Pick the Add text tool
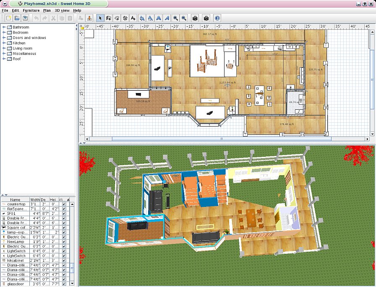376x287 pixels. 133,18
